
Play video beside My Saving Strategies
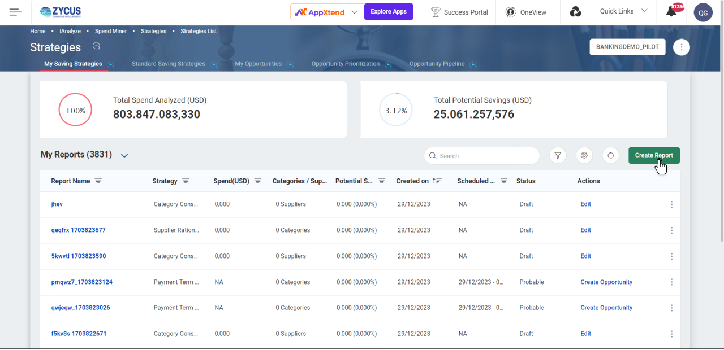pyautogui.click(x=111, y=64)
